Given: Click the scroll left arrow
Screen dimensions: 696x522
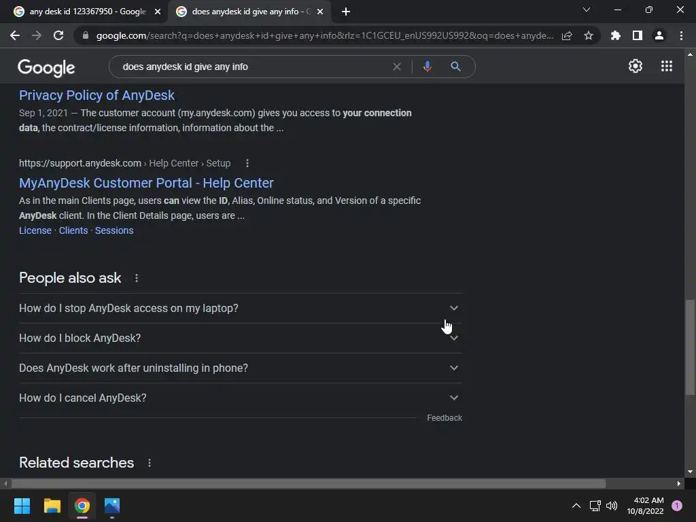Looking at the screenshot, I should click(5, 483).
